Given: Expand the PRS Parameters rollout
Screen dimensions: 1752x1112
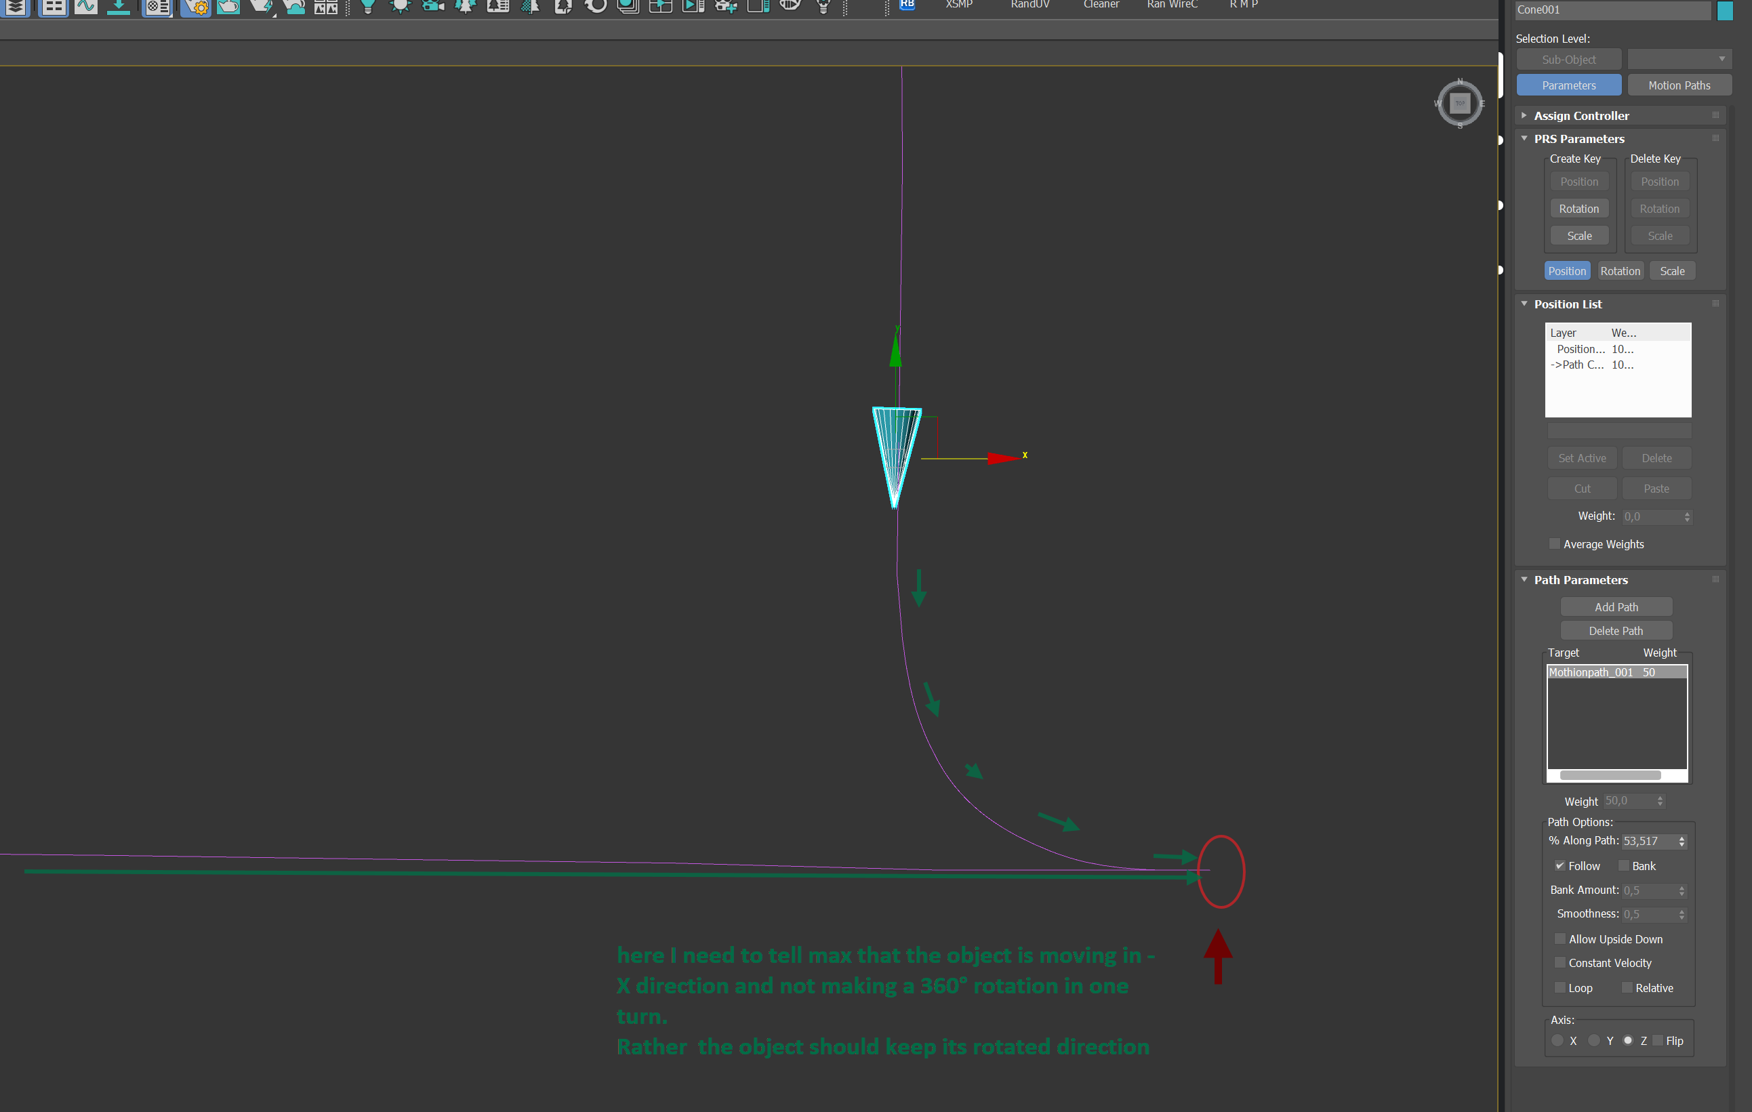Looking at the screenshot, I should point(1581,138).
